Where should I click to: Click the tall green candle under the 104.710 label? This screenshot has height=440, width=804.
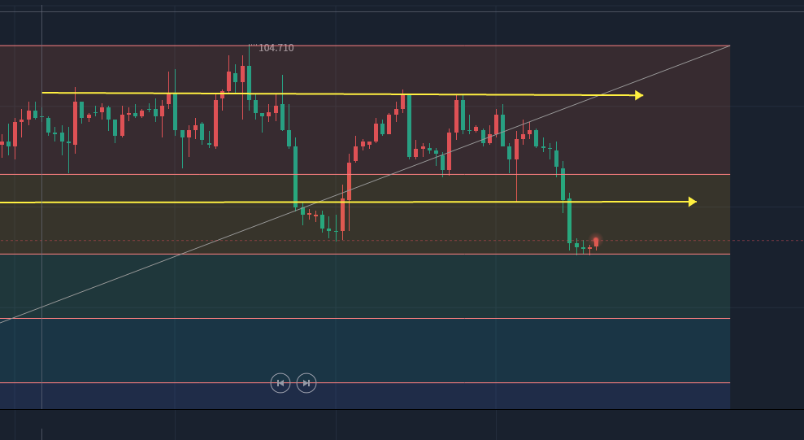(249, 81)
